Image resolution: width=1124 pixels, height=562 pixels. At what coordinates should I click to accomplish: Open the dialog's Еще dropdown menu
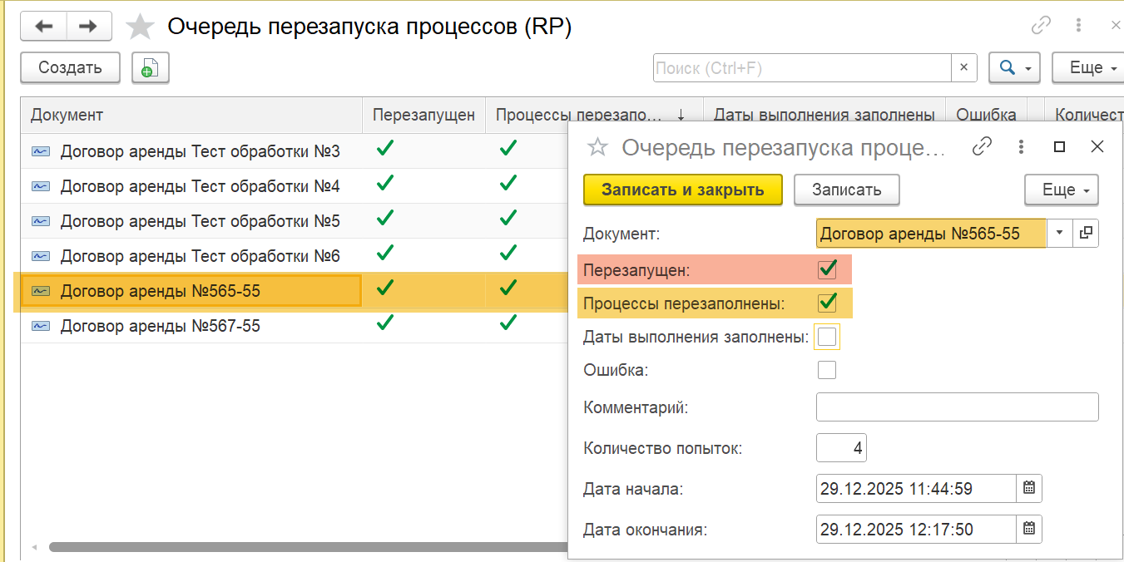(x=1061, y=190)
